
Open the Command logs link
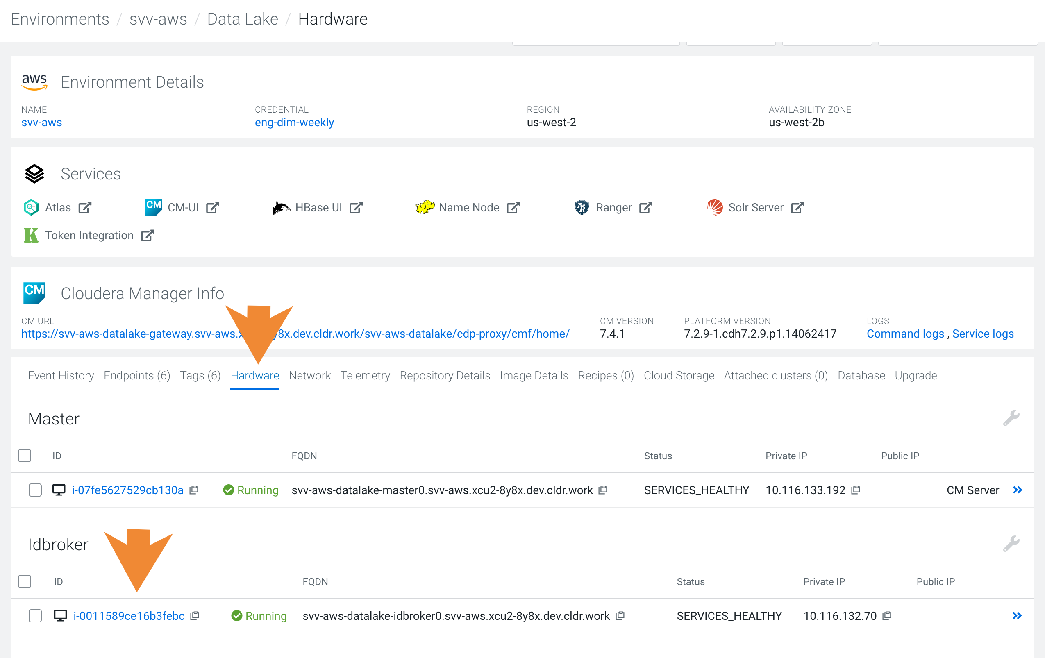pyautogui.click(x=905, y=334)
